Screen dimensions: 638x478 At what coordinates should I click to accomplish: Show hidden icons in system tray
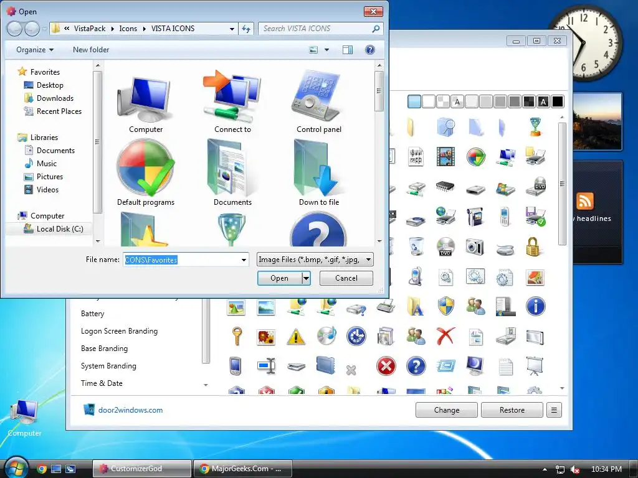(x=545, y=469)
